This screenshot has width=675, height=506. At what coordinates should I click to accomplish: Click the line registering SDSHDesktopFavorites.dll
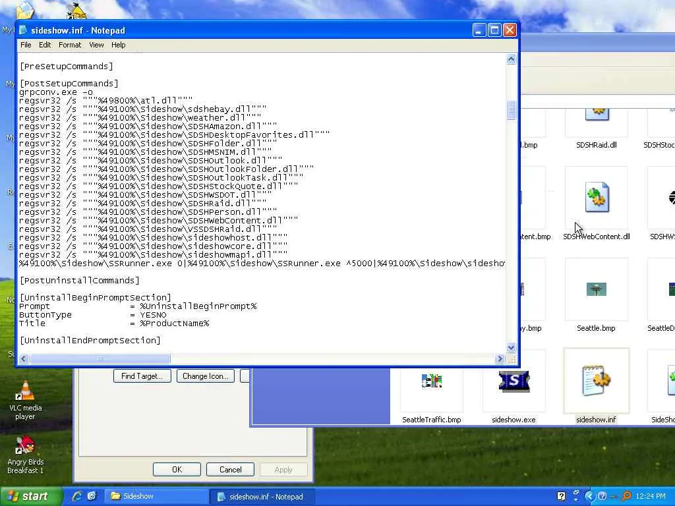coord(174,135)
